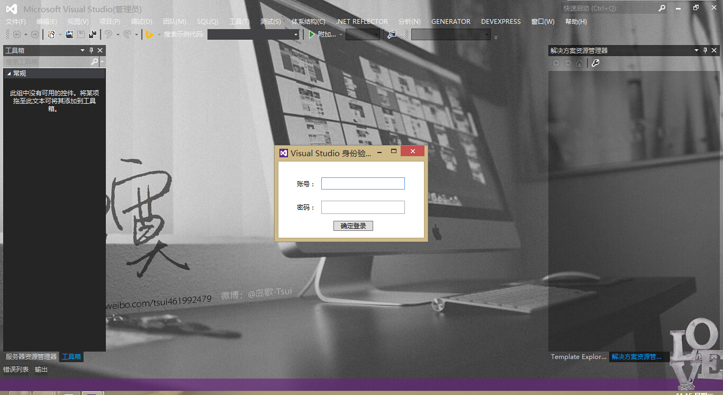Image resolution: width=723 pixels, height=395 pixels.
Task: Open the 工具(T) menu
Action: (x=239, y=22)
